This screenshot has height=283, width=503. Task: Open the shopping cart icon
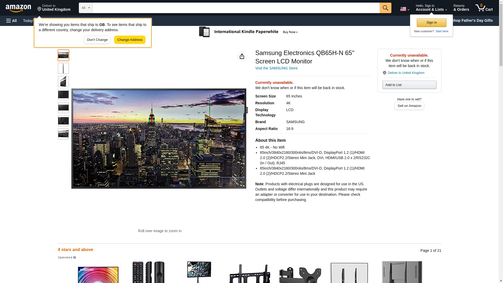click(x=484, y=8)
